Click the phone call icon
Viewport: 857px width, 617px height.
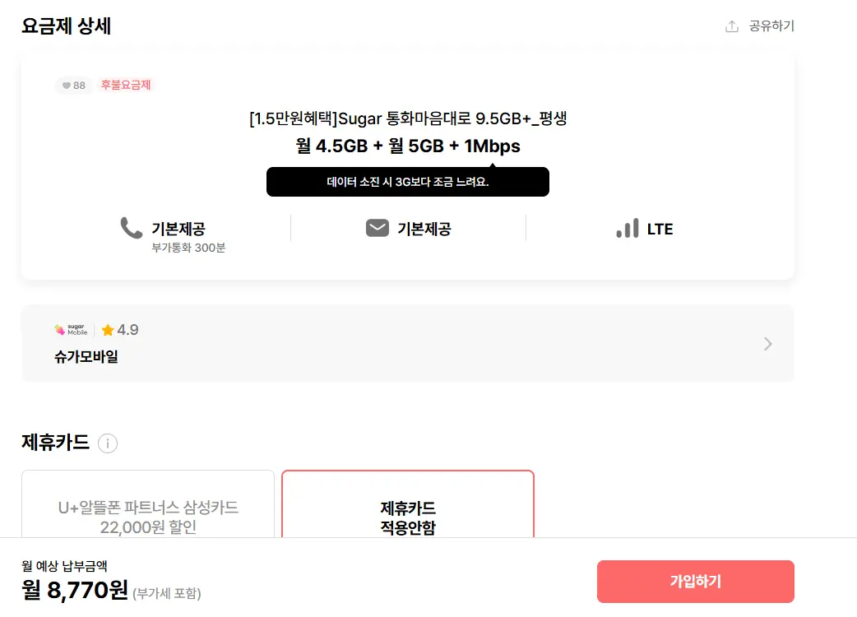coord(132,228)
